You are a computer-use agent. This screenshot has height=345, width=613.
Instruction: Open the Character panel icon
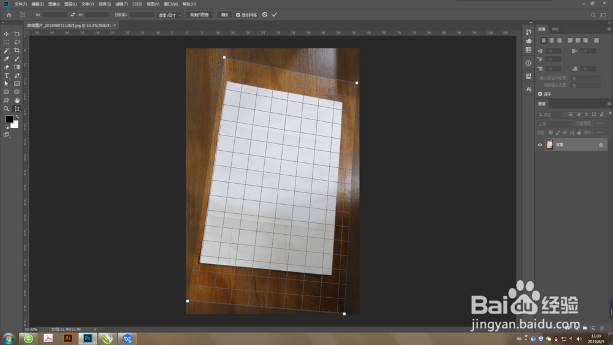[x=528, y=89]
